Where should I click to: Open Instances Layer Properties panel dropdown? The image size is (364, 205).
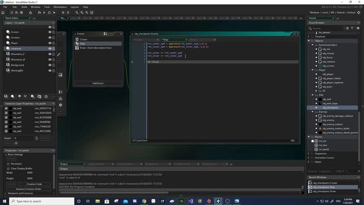point(53,104)
